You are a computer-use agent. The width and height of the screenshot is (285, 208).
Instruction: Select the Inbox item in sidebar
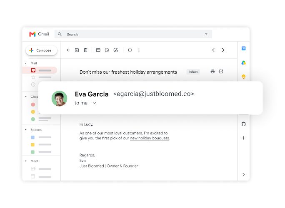[40, 70]
